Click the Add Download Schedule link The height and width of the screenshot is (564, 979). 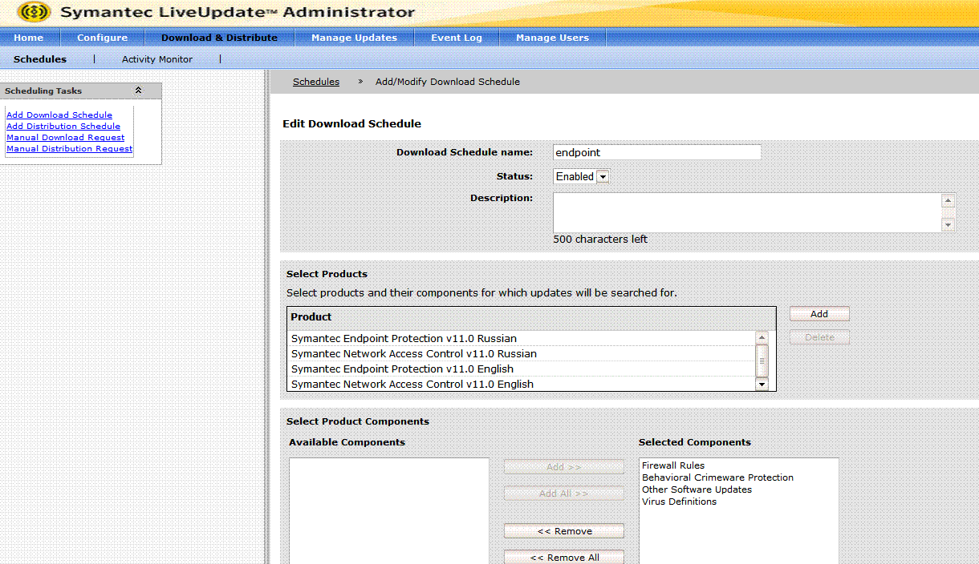pos(59,115)
